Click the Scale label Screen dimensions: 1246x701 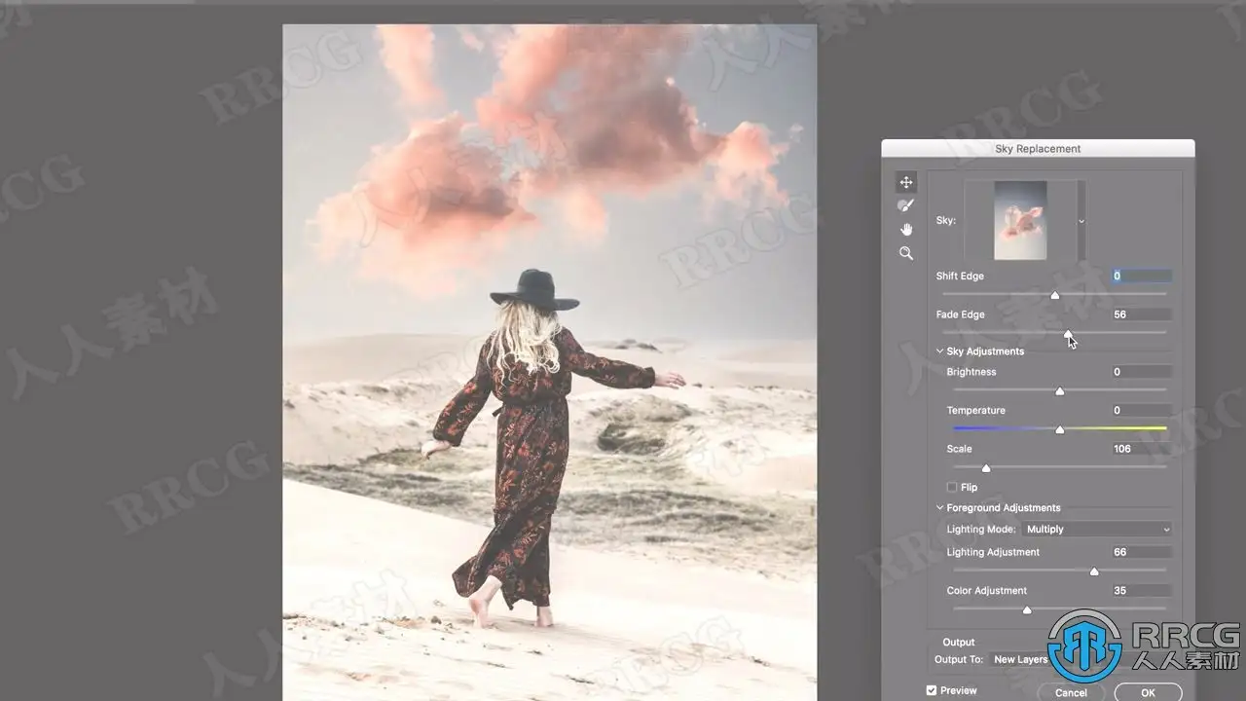tap(960, 449)
